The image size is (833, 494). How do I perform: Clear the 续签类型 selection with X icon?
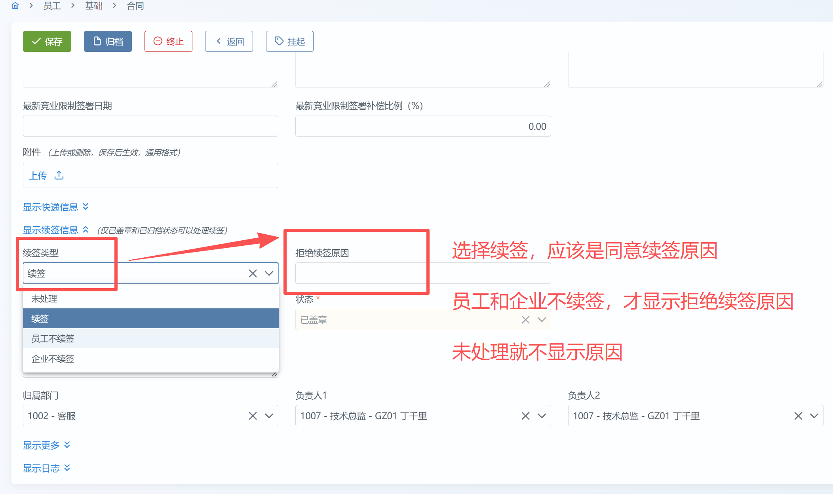coord(253,273)
